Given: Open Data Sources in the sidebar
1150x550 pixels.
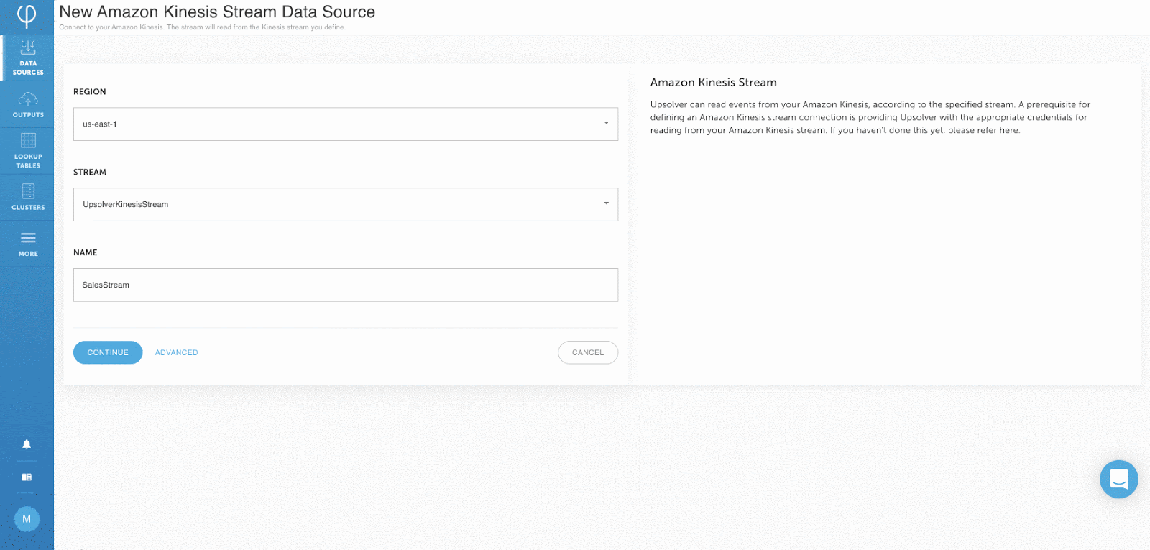Looking at the screenshot, I should click(27, 58).
